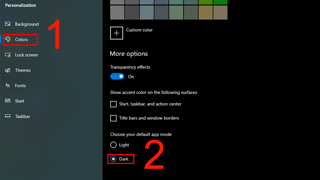The width and height of the screenshot is (320, 180).
Task: Click the Custom color label
Action: tap(139, 30)
